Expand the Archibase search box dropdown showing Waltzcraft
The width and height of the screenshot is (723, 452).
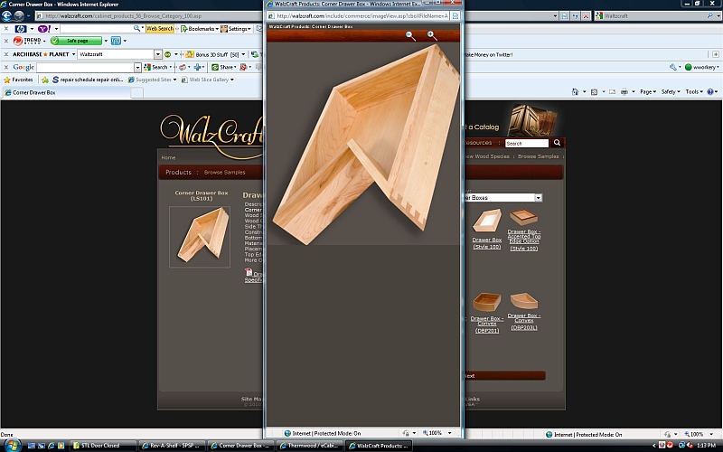157,54
